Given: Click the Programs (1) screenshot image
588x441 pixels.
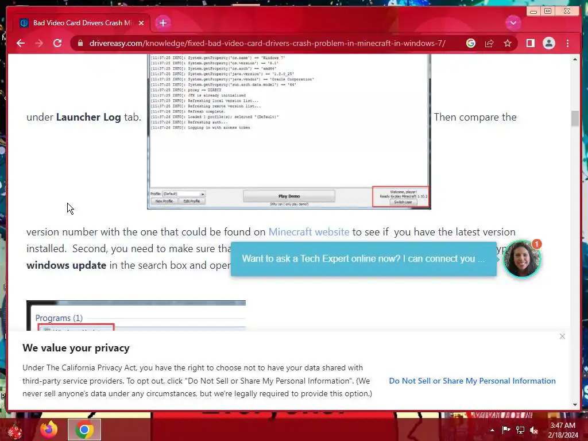Looking at the screenshot, I should point(136,315).
